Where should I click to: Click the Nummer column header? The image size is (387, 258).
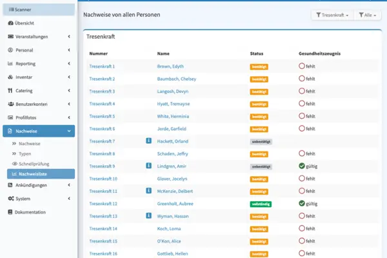[x=99, y=54]
